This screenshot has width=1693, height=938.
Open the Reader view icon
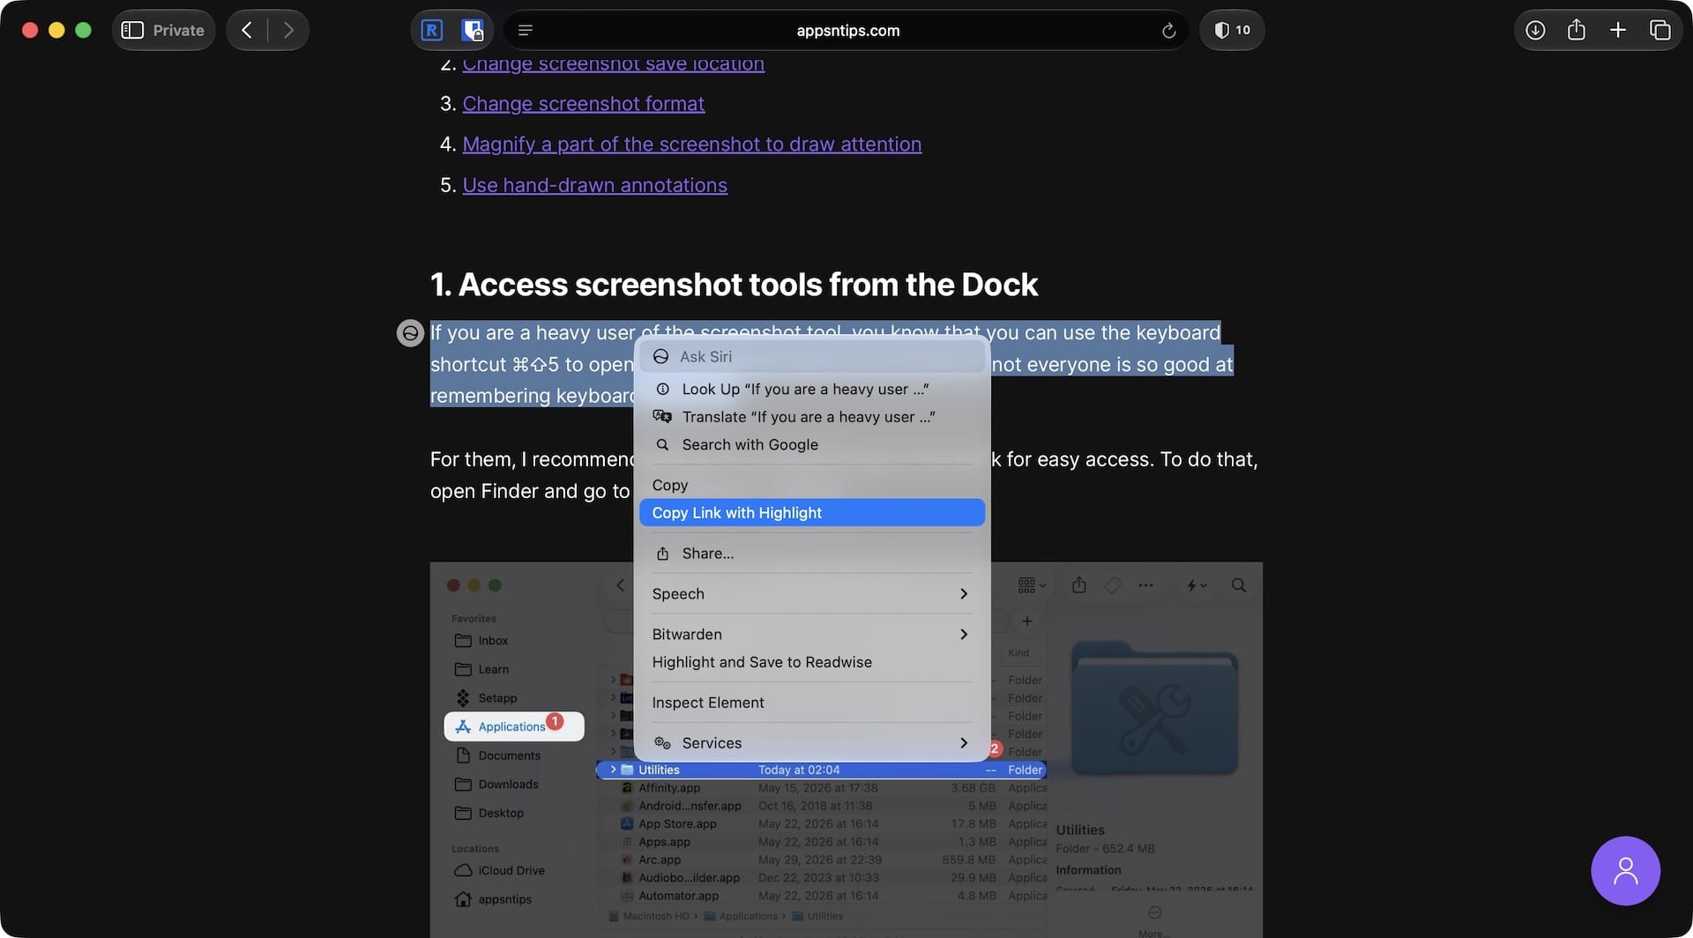526,30
